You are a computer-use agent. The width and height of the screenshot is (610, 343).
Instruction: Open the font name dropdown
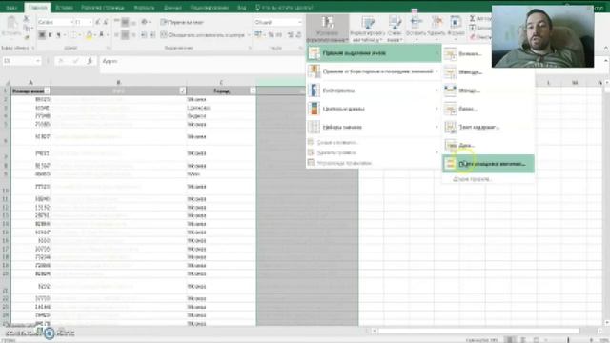point(71,22)
